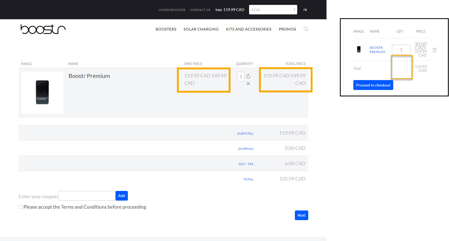Screen dimensions: 449x241
Task: Open the CAD currency dropdown
Action: coord(273,10)
